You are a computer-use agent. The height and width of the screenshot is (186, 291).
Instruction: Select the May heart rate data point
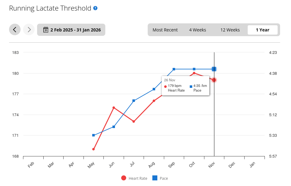[93, 149]
